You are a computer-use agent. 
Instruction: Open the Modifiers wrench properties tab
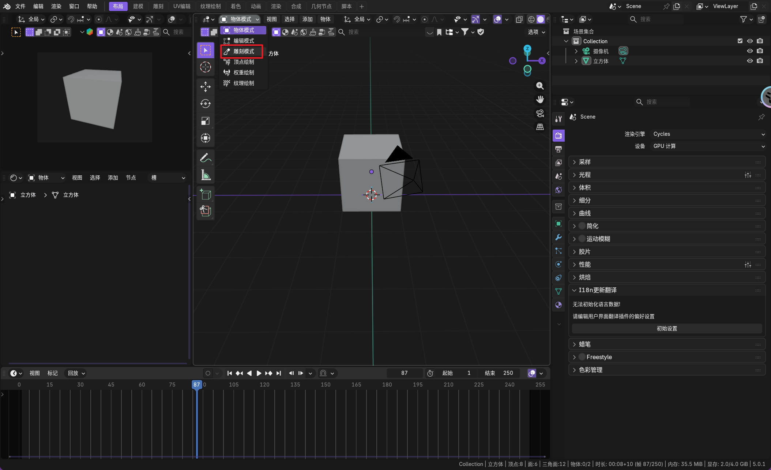click(x=558, y=237)
